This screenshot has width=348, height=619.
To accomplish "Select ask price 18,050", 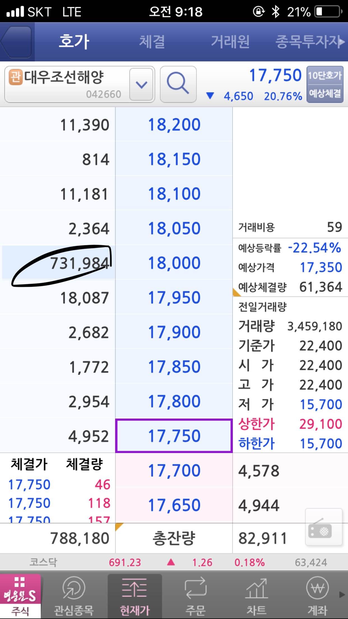I will (x=174, y=228).
